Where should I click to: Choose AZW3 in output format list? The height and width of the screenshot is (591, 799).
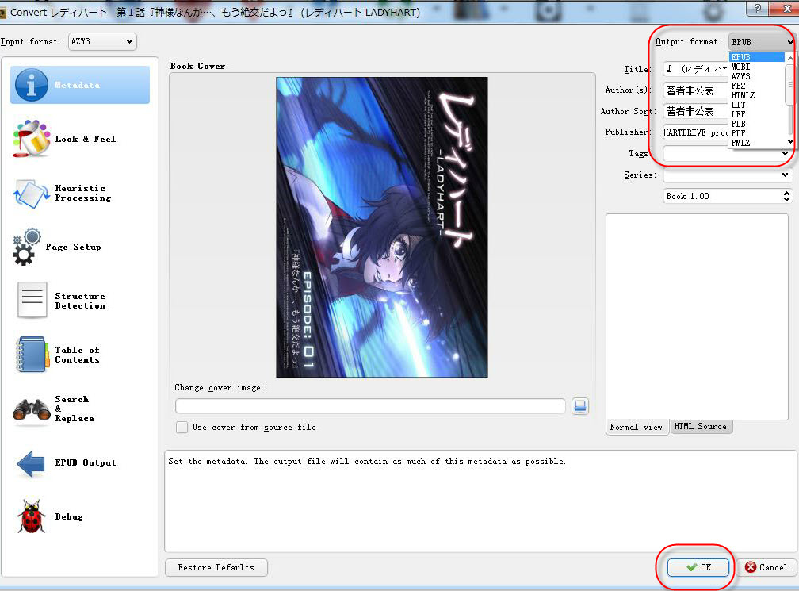point(757,76)
